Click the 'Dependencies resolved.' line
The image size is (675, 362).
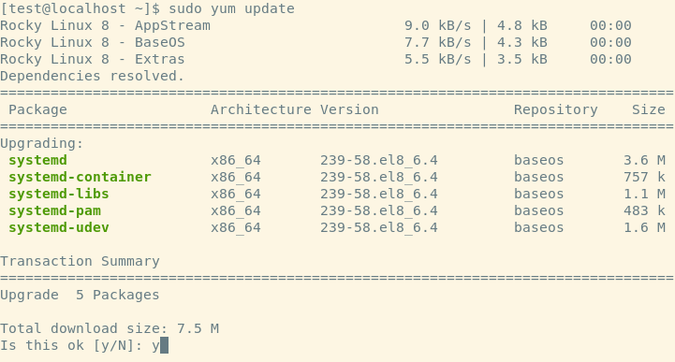click(92, 76)
